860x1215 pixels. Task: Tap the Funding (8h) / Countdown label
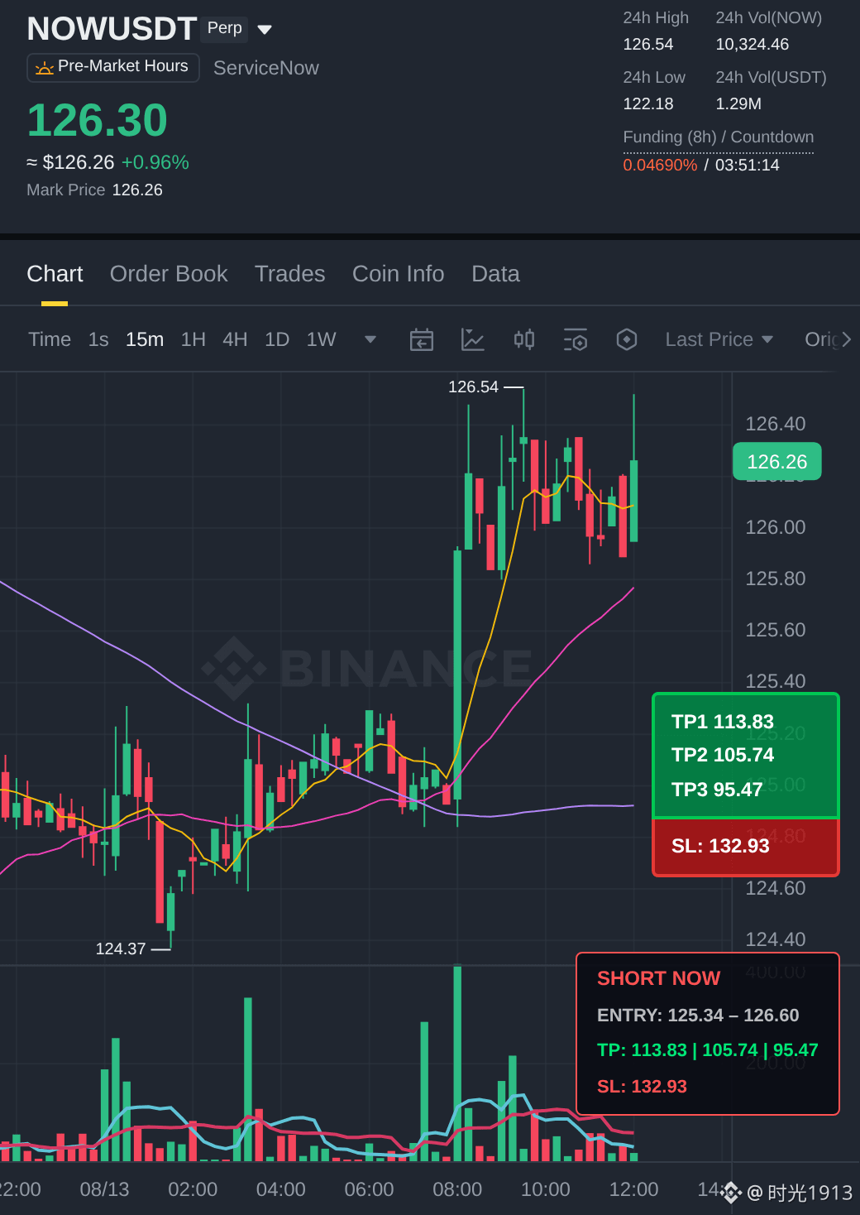pos(719,137)
